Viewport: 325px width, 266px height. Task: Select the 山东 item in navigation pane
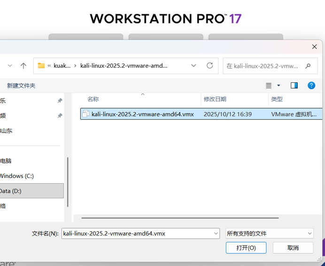6,131
